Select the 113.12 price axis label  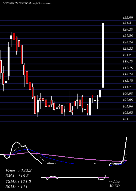pos(128,81)
